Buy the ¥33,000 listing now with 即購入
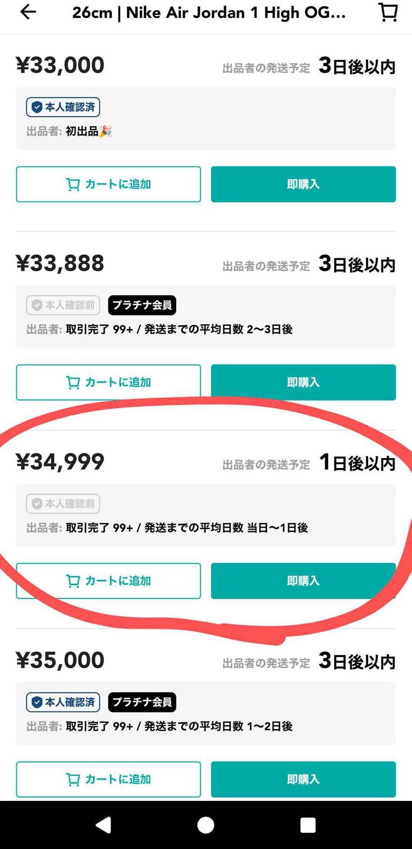The width and height of the screenshot is (412, 849). coord(303,184)
